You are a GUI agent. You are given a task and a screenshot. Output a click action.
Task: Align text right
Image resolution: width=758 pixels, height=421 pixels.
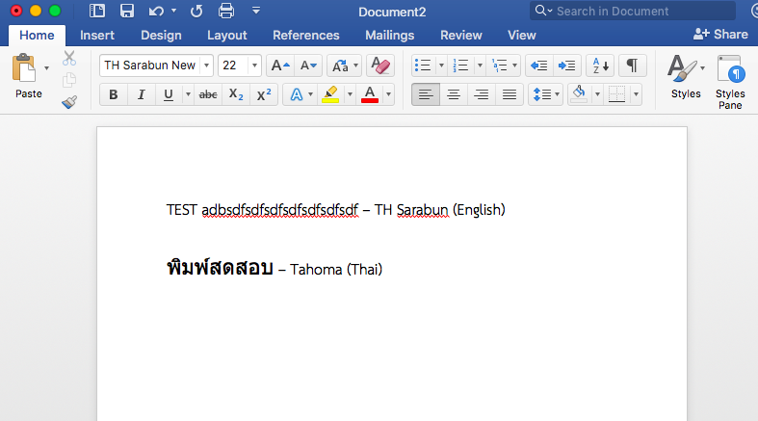[481, 94]
